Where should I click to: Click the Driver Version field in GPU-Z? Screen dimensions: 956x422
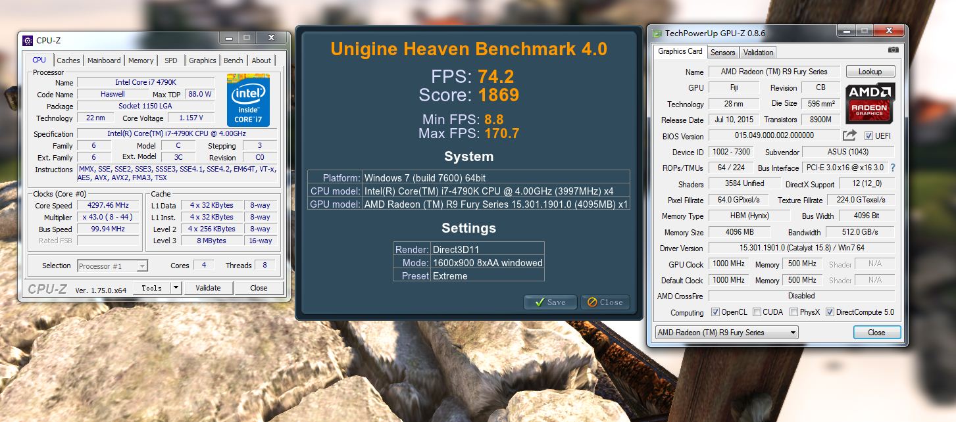[x=801, y=248]
